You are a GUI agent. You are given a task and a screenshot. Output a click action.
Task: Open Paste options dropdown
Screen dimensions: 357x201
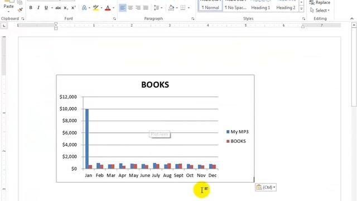[8, 11]
